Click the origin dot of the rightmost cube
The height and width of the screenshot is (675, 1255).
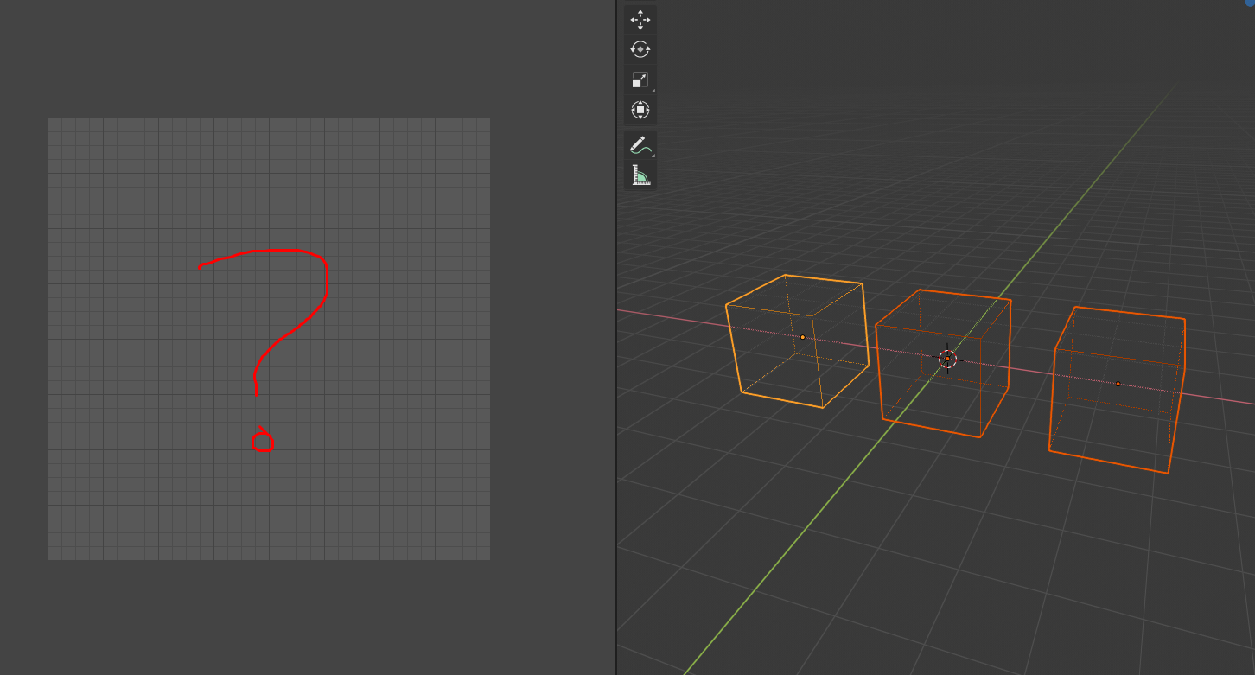coord(1118,384)
